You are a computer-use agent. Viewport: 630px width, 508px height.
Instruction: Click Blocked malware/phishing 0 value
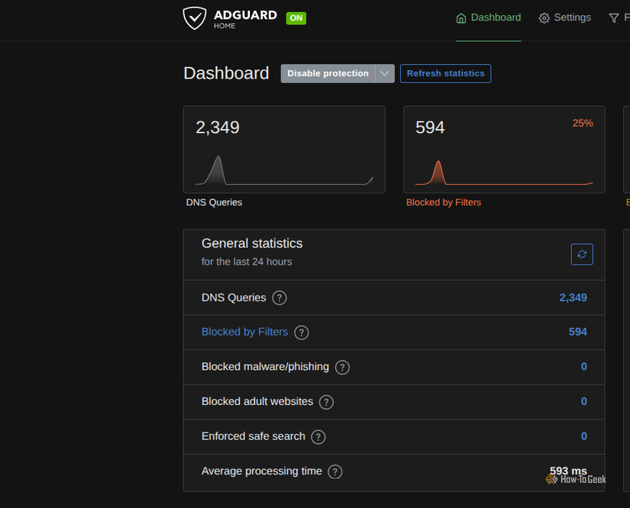(x=583, y=366)
